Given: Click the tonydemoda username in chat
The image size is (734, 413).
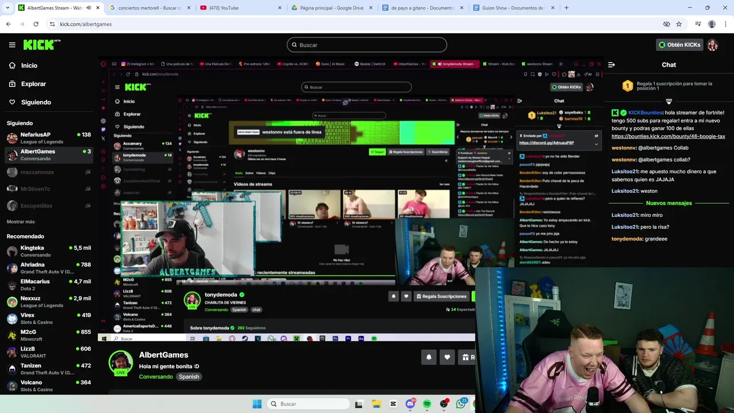Looking at the screenshot, I should (627, 239).
